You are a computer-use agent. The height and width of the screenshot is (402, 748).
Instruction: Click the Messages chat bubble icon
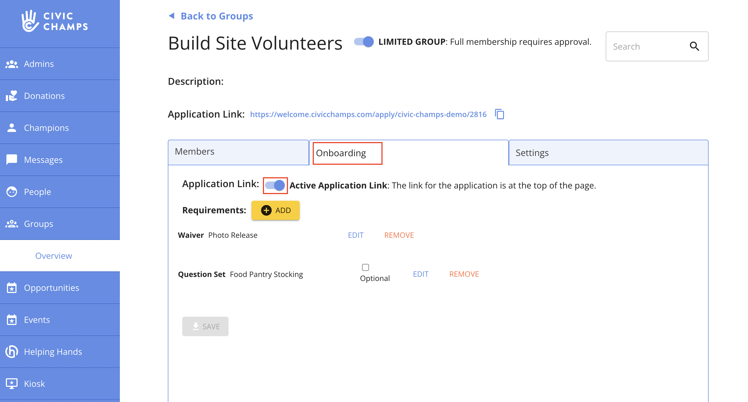[12, 160]
